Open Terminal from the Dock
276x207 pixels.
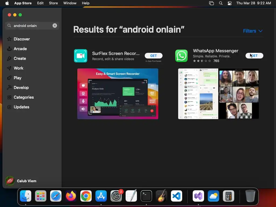pyautogui.click(x=146, y=196)
